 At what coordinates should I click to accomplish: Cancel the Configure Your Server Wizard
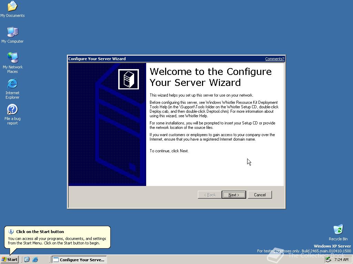(260, 195)
